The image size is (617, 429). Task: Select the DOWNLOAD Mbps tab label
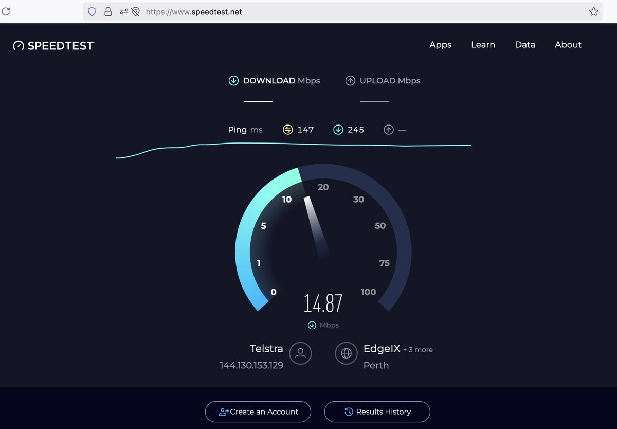[282, 81]
